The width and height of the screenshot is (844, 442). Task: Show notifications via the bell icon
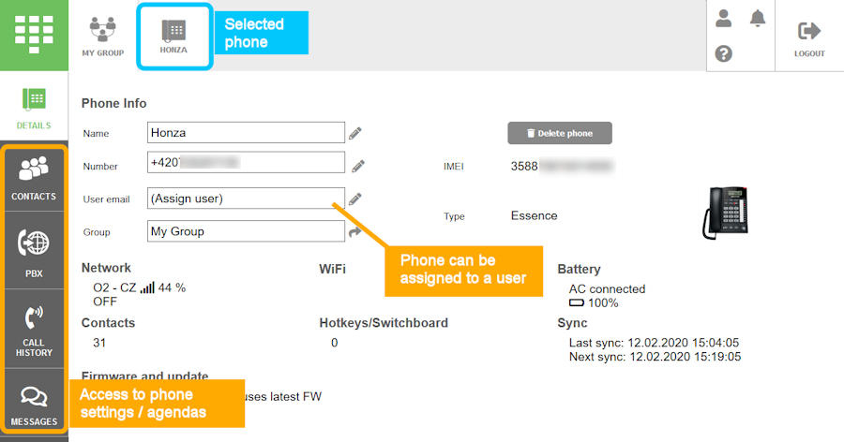coord(758,18)
